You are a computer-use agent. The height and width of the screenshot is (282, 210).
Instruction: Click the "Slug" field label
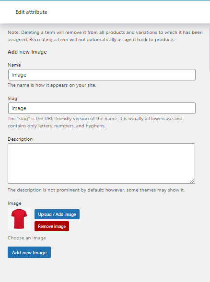(12, 99)
